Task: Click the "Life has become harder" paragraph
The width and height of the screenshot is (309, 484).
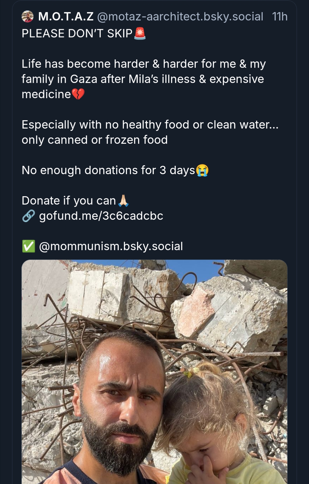Action: [143, 79]
